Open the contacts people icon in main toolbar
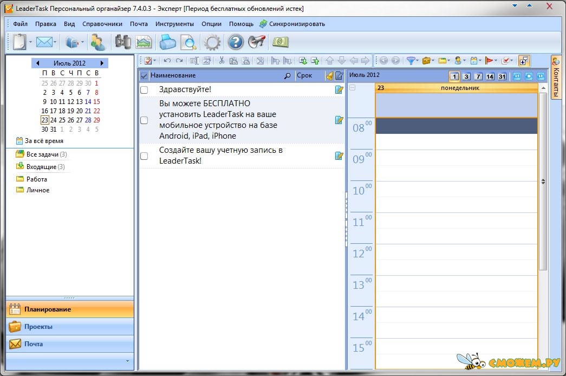 click(97, 42)
